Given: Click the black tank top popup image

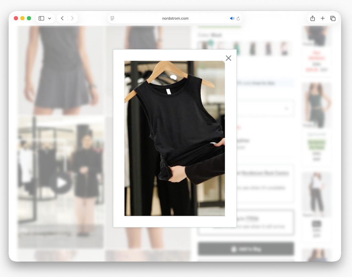Looking at the screenshot, I should pos(175,138).
